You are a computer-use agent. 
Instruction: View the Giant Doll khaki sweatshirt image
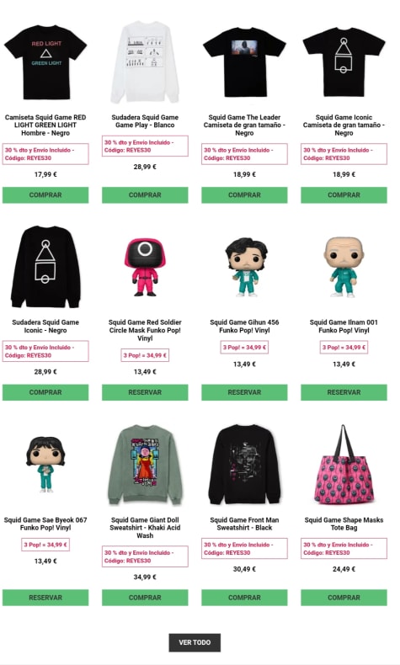(x=145, y=465)
